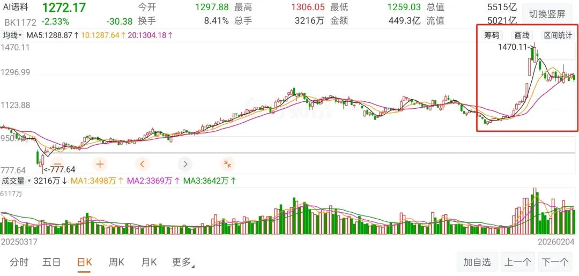Expand the 均线 indicator dropdown

tap(12, 35)
